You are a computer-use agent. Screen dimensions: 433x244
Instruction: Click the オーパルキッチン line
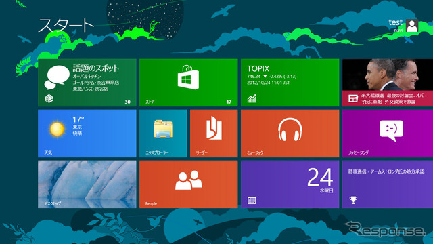87,76
